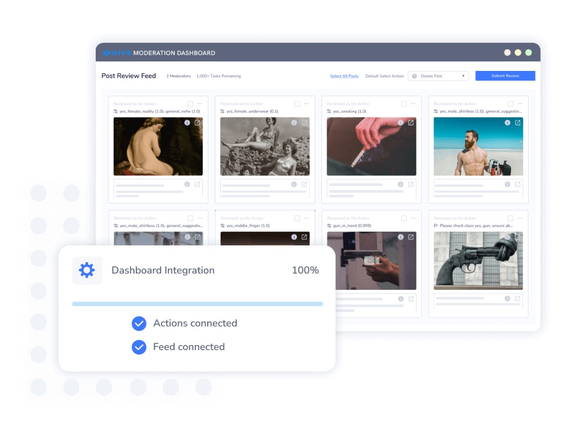Image resolution: width=563 pixels, height=439 pixels.
Task: Open external link icon on female_underwear photo
Action: (x=305, y=123)
